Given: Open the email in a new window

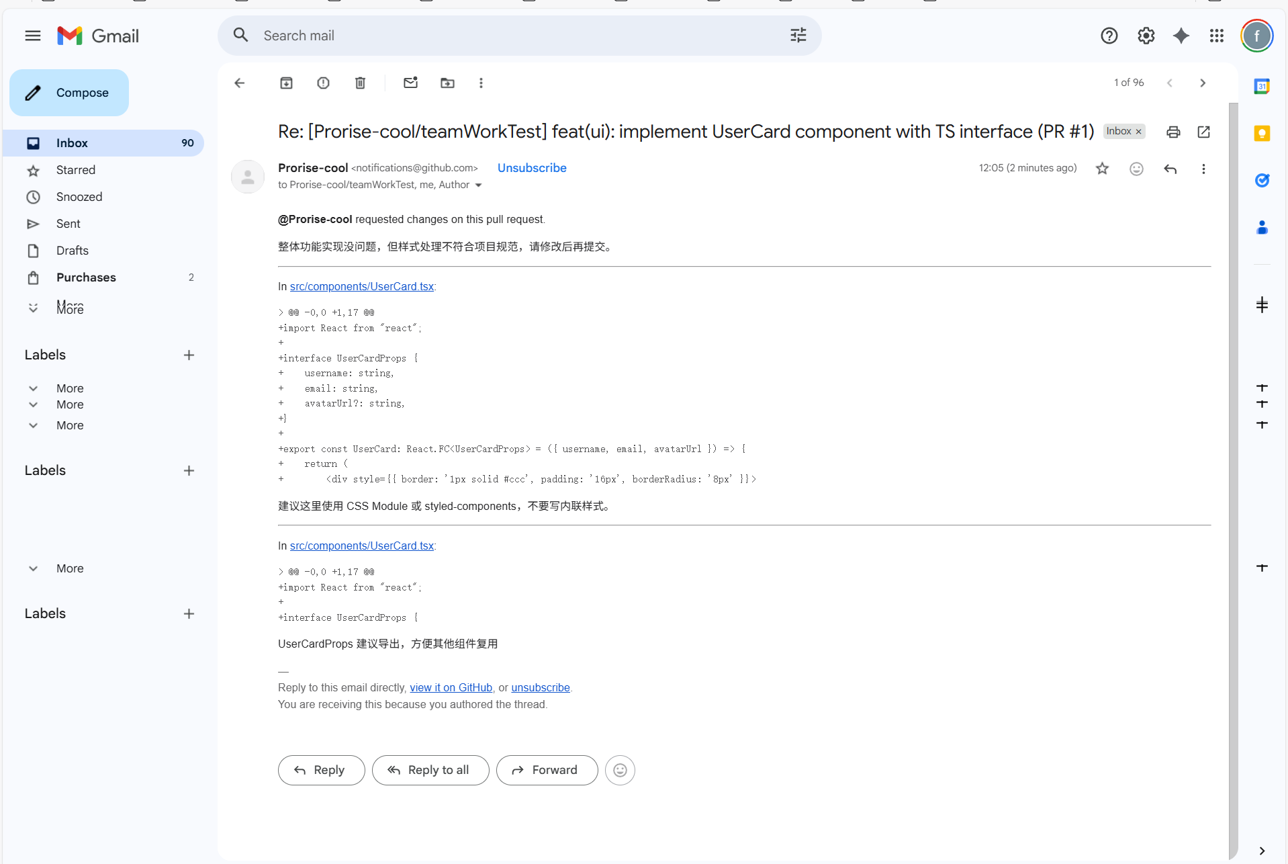Looking at the screenshot, I should [x=1203, y=132].
